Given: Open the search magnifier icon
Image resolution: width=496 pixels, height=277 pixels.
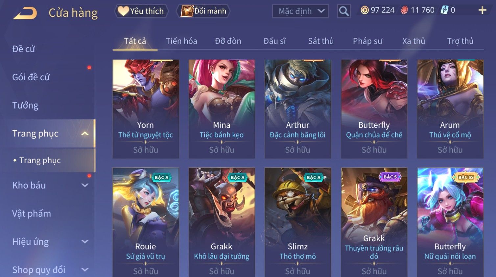Looking at the screenshot, I should point(344,11).
